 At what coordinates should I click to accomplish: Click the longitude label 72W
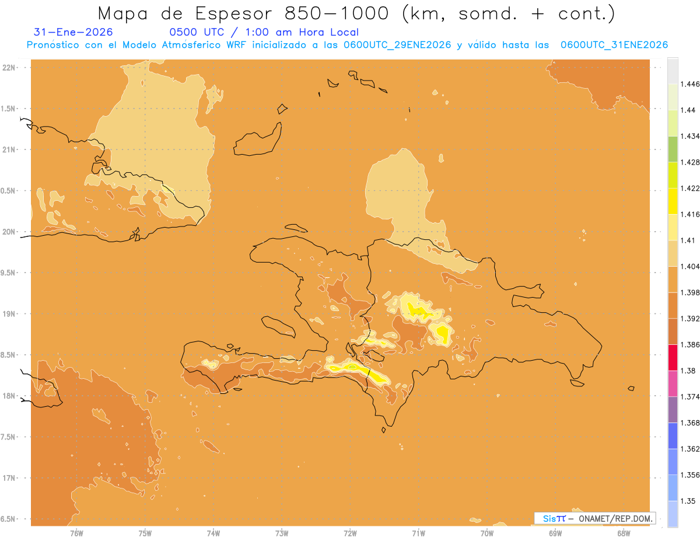[350, 533]
